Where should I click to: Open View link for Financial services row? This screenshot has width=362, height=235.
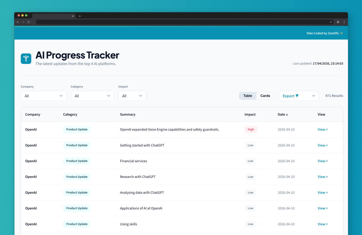(x=322, y=161)
